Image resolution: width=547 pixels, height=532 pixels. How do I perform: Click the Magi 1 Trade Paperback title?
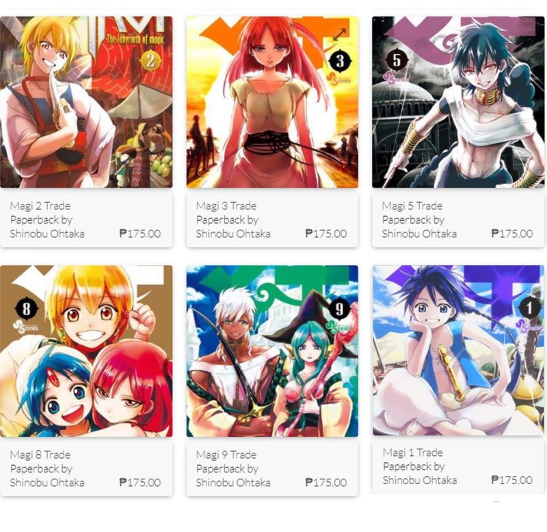[420, 466]
